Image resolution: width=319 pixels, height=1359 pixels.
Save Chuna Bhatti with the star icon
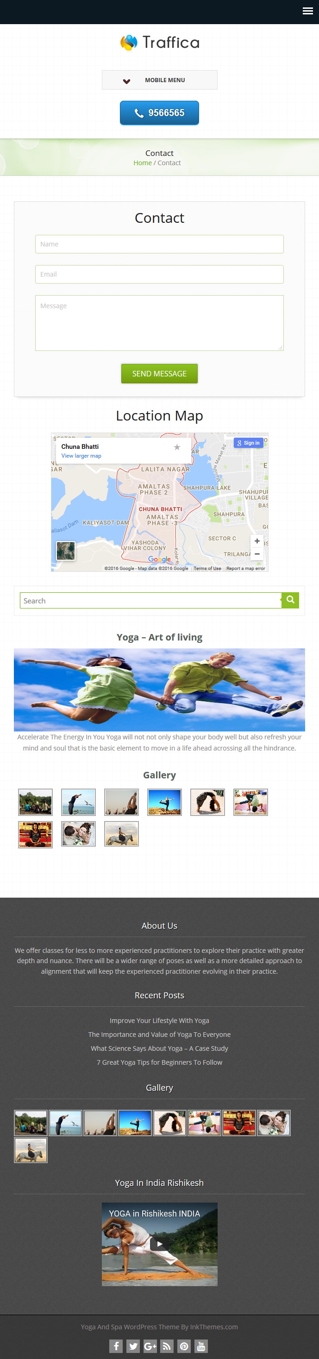(177, 447)
